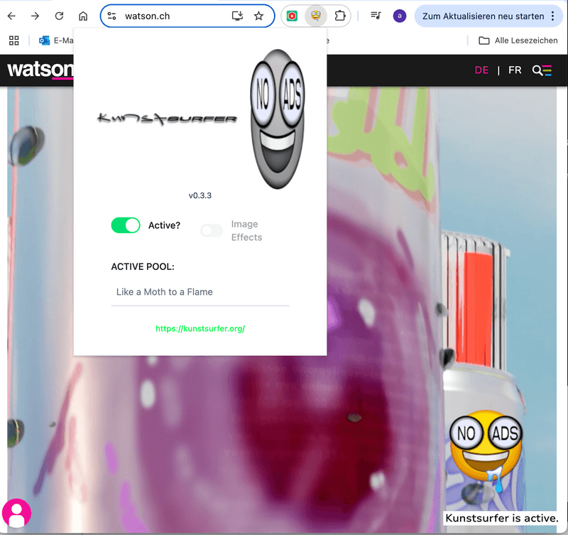
Task: Click the Kunstsurfer is active label
Action: tap(501, 519)
